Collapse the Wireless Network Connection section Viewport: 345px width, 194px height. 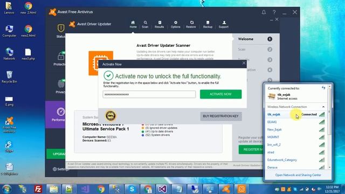[x=323, y=107]
